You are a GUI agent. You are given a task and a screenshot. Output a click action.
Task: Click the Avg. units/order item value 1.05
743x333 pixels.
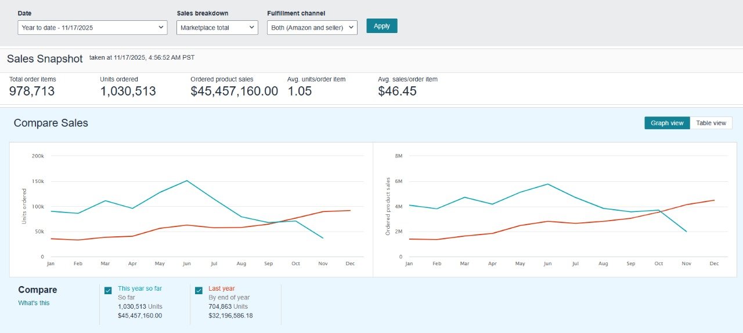click(300, 91)
